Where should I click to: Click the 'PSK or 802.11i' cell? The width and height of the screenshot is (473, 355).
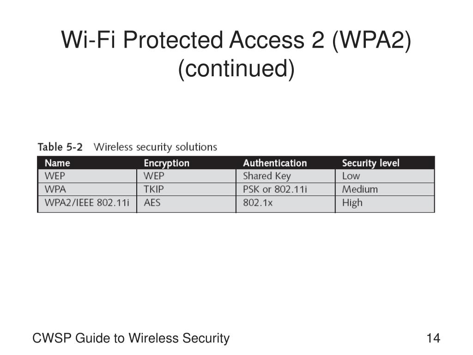[285, 189]
